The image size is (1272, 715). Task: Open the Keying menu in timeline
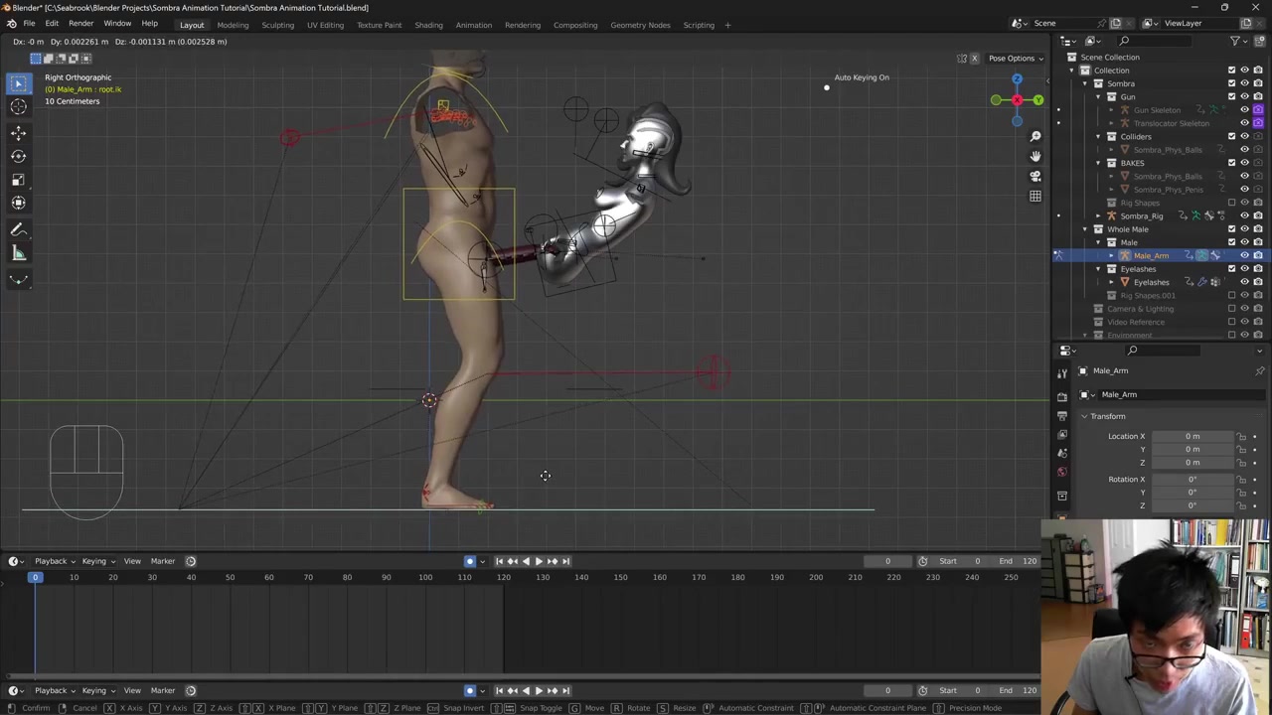93,561
